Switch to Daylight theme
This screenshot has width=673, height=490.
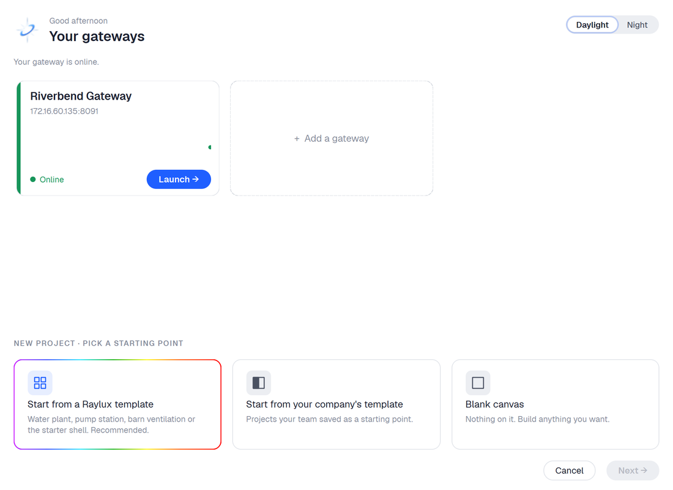592,25
